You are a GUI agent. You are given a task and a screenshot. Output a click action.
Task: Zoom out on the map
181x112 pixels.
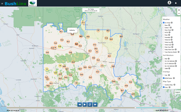(179, 13)
